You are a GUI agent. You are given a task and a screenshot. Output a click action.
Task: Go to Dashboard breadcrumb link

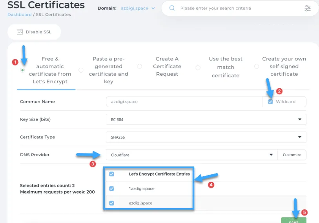pos(19,15)
